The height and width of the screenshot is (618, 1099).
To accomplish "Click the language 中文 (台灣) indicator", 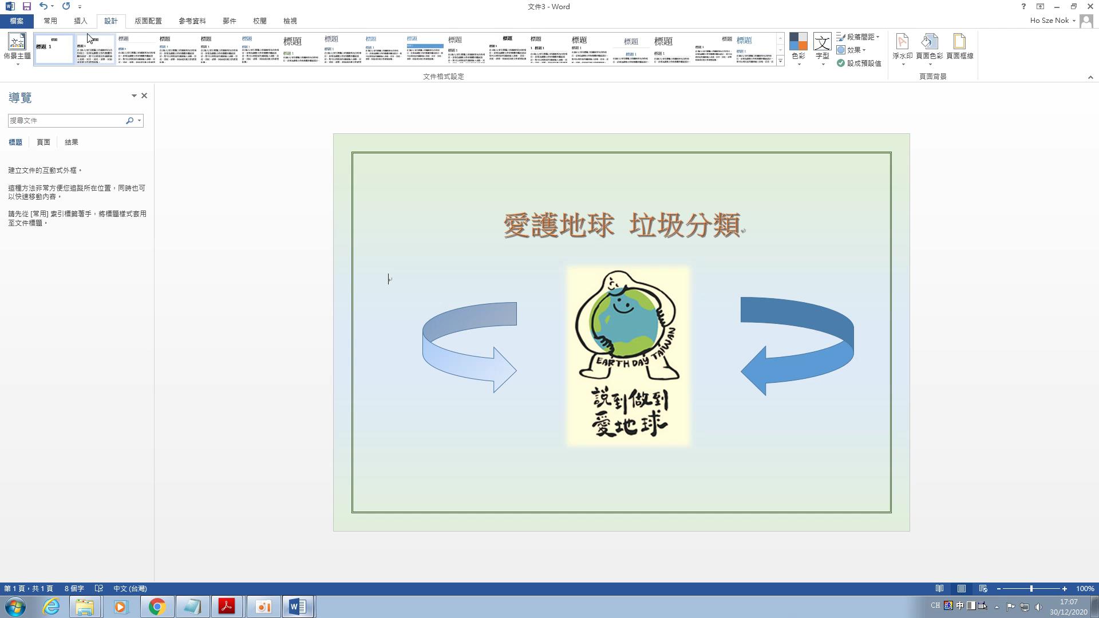I will tap(130, 588).
